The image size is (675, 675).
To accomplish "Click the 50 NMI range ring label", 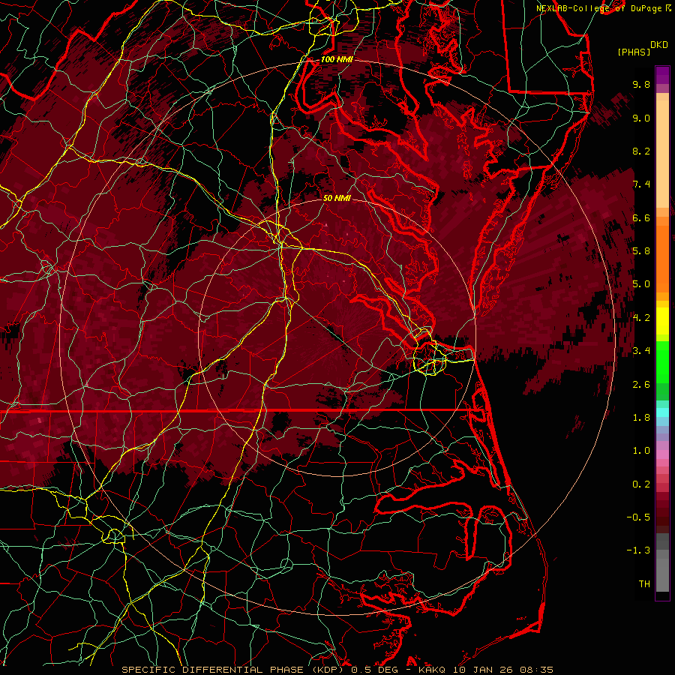I will point(337,199).
